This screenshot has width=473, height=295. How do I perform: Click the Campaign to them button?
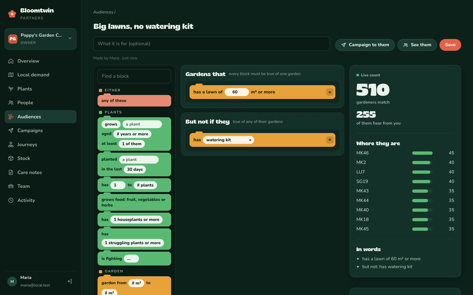click(365, 45)
